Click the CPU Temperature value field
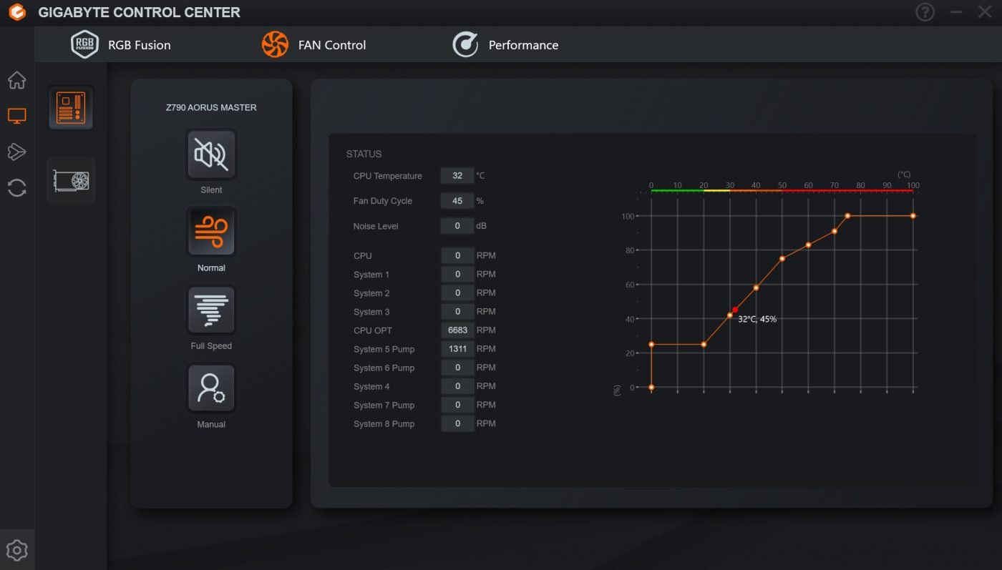Image resolution: width=1002 pixels, height=570 pixels. (x=457, y=176)
